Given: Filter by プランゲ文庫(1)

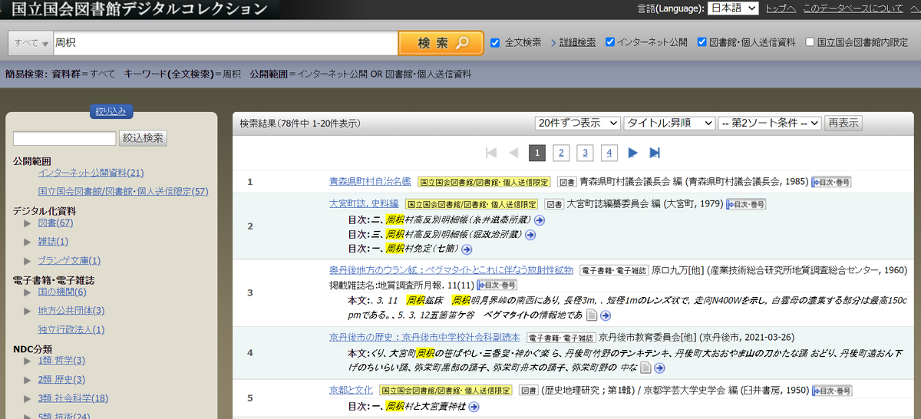Looking at the screenshot, I should tap(69, 261).
